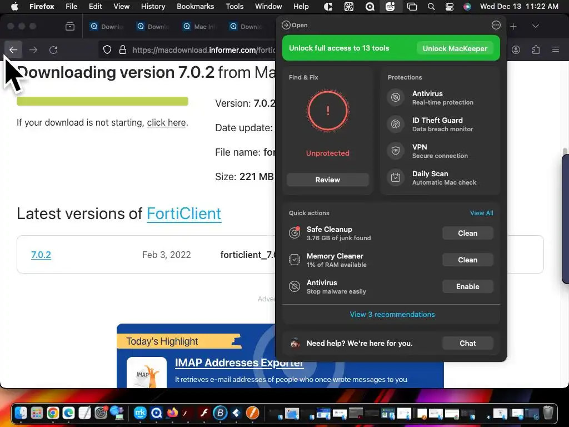Click Clean for Safe Cleanup

(468, 233)
